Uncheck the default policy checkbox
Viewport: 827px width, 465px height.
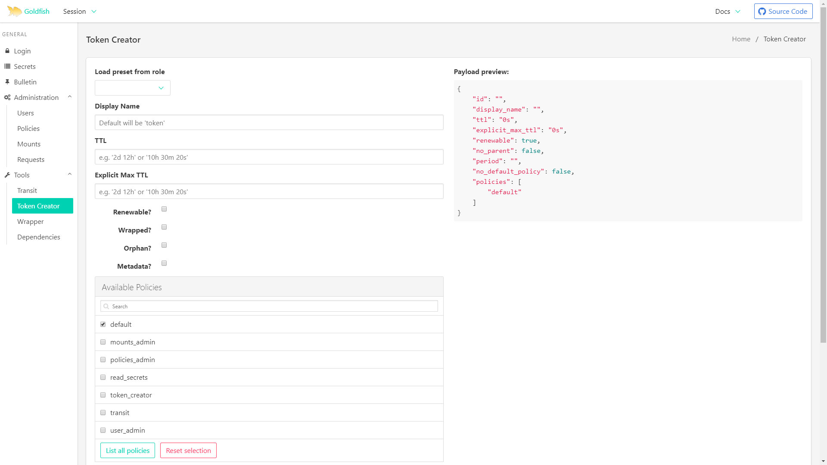click(103, 324)
